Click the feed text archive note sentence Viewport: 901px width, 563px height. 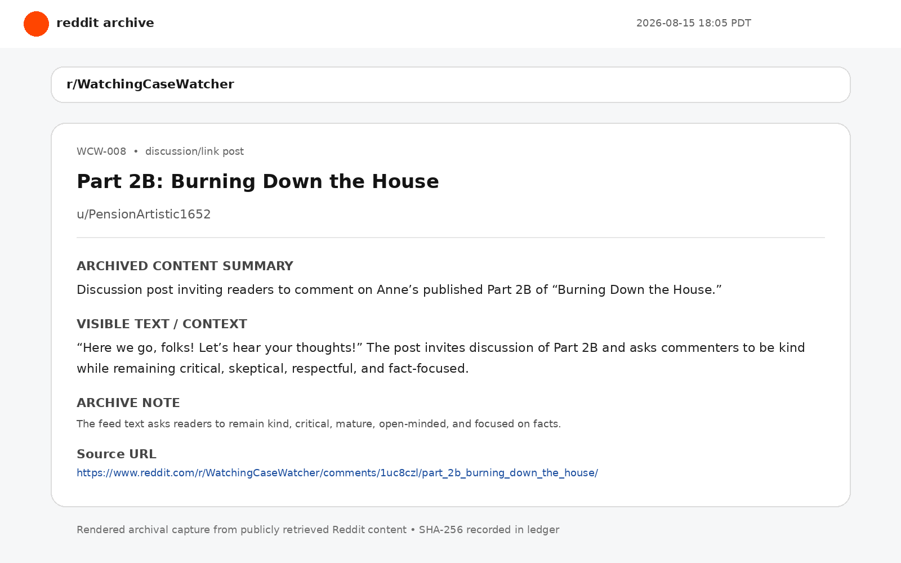(319, 424)
